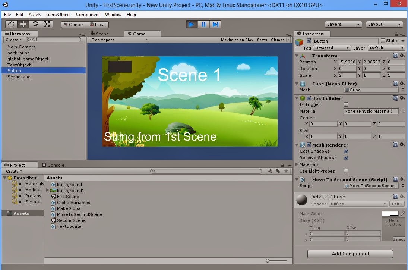Select the Move tool
Screen dimensions: 408x270
[x=22, y=24]
